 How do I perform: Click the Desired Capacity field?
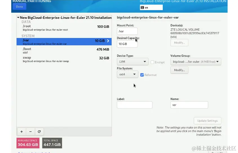(x=127, y=44)
